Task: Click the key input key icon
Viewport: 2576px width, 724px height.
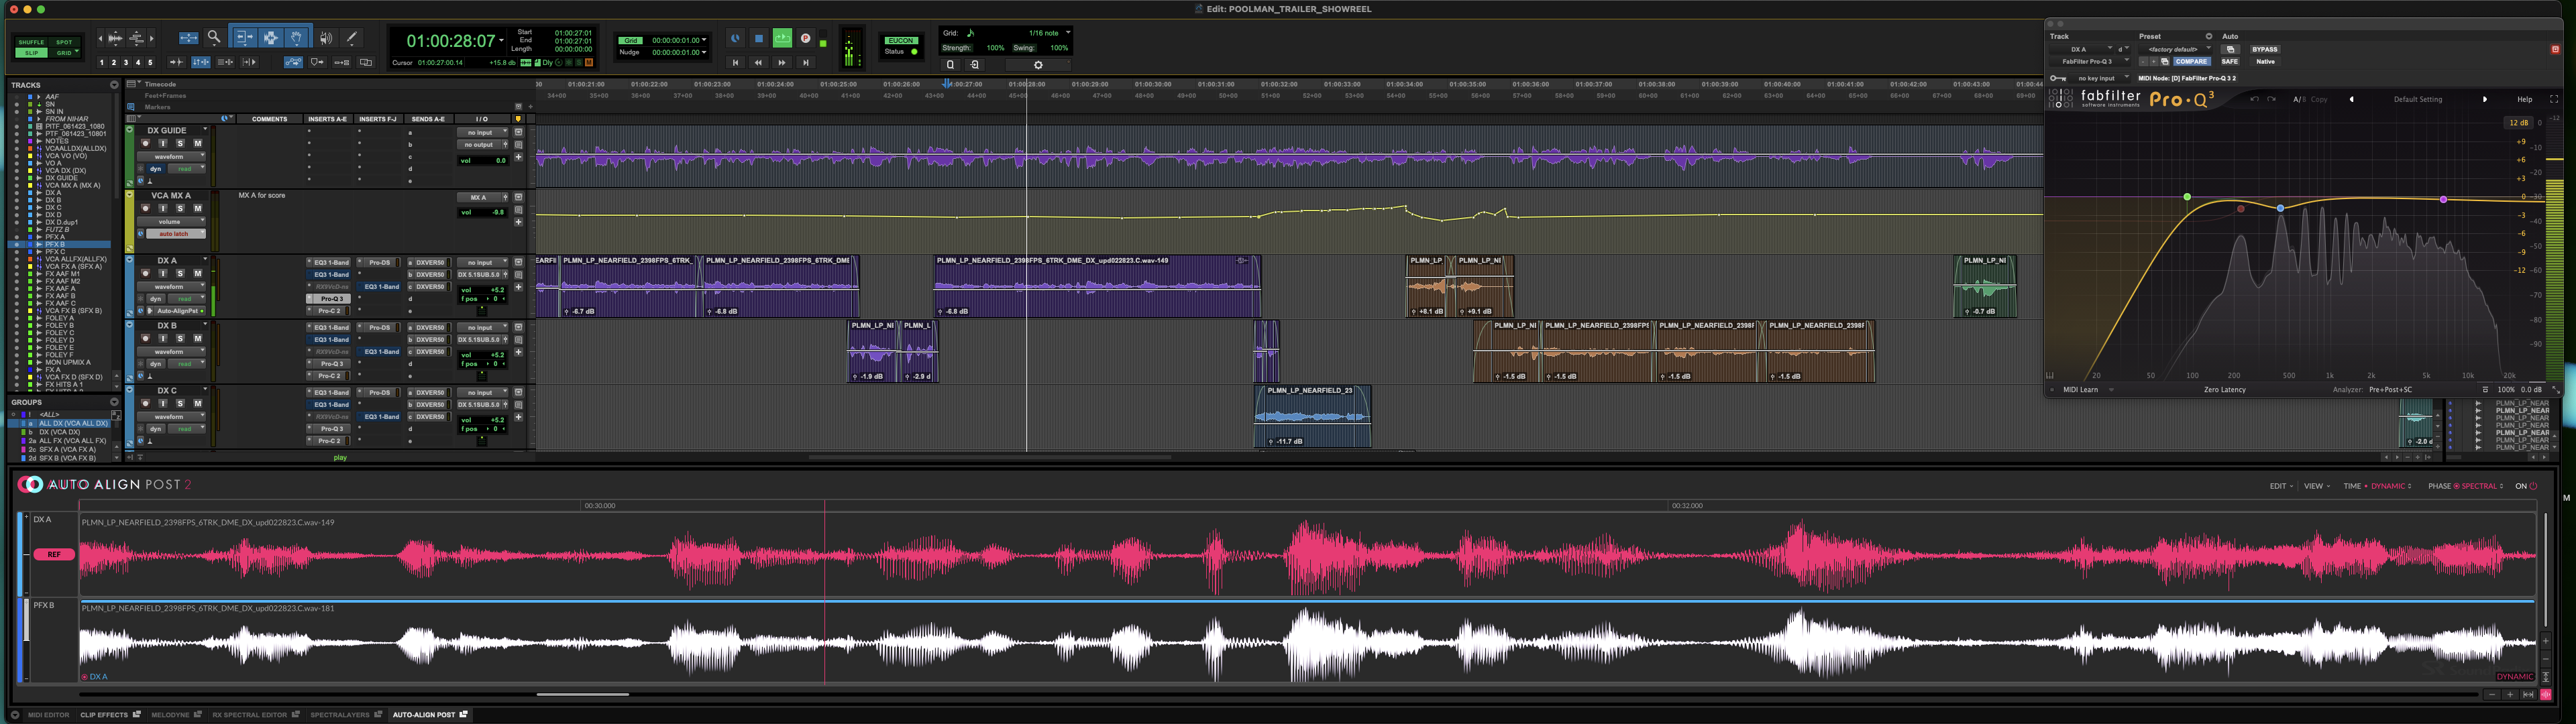Action: point(2059,78)
